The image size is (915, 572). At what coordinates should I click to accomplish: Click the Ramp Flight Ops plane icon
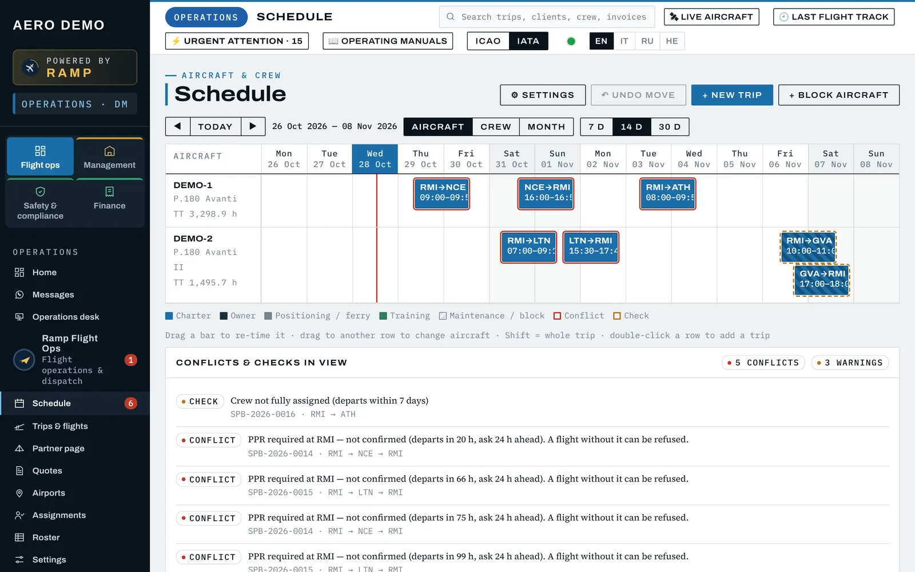click(24, 360)
